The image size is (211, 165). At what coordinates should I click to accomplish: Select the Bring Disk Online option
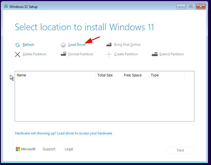point(127,45)
